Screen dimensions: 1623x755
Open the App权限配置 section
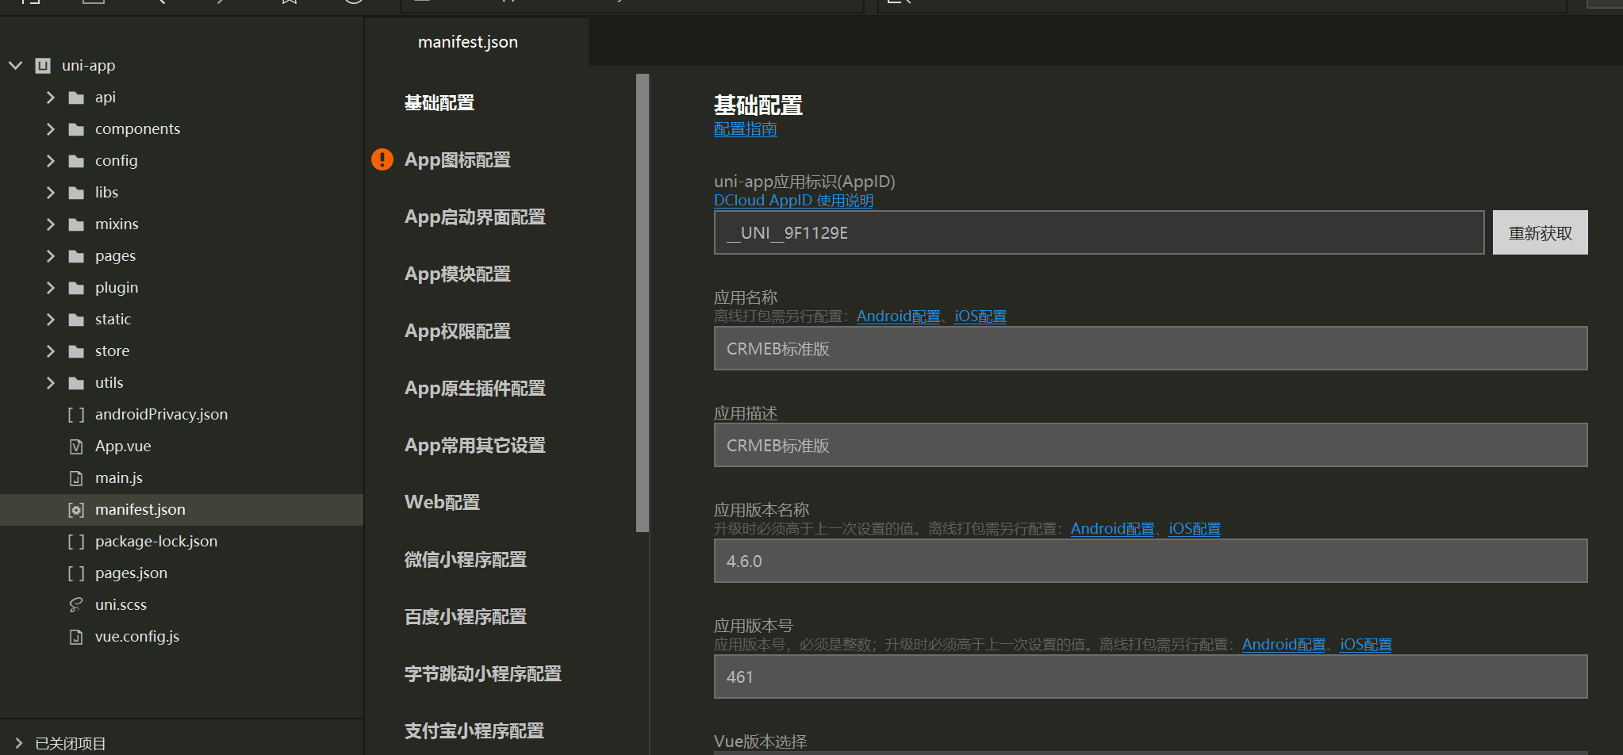click(458, 331)
